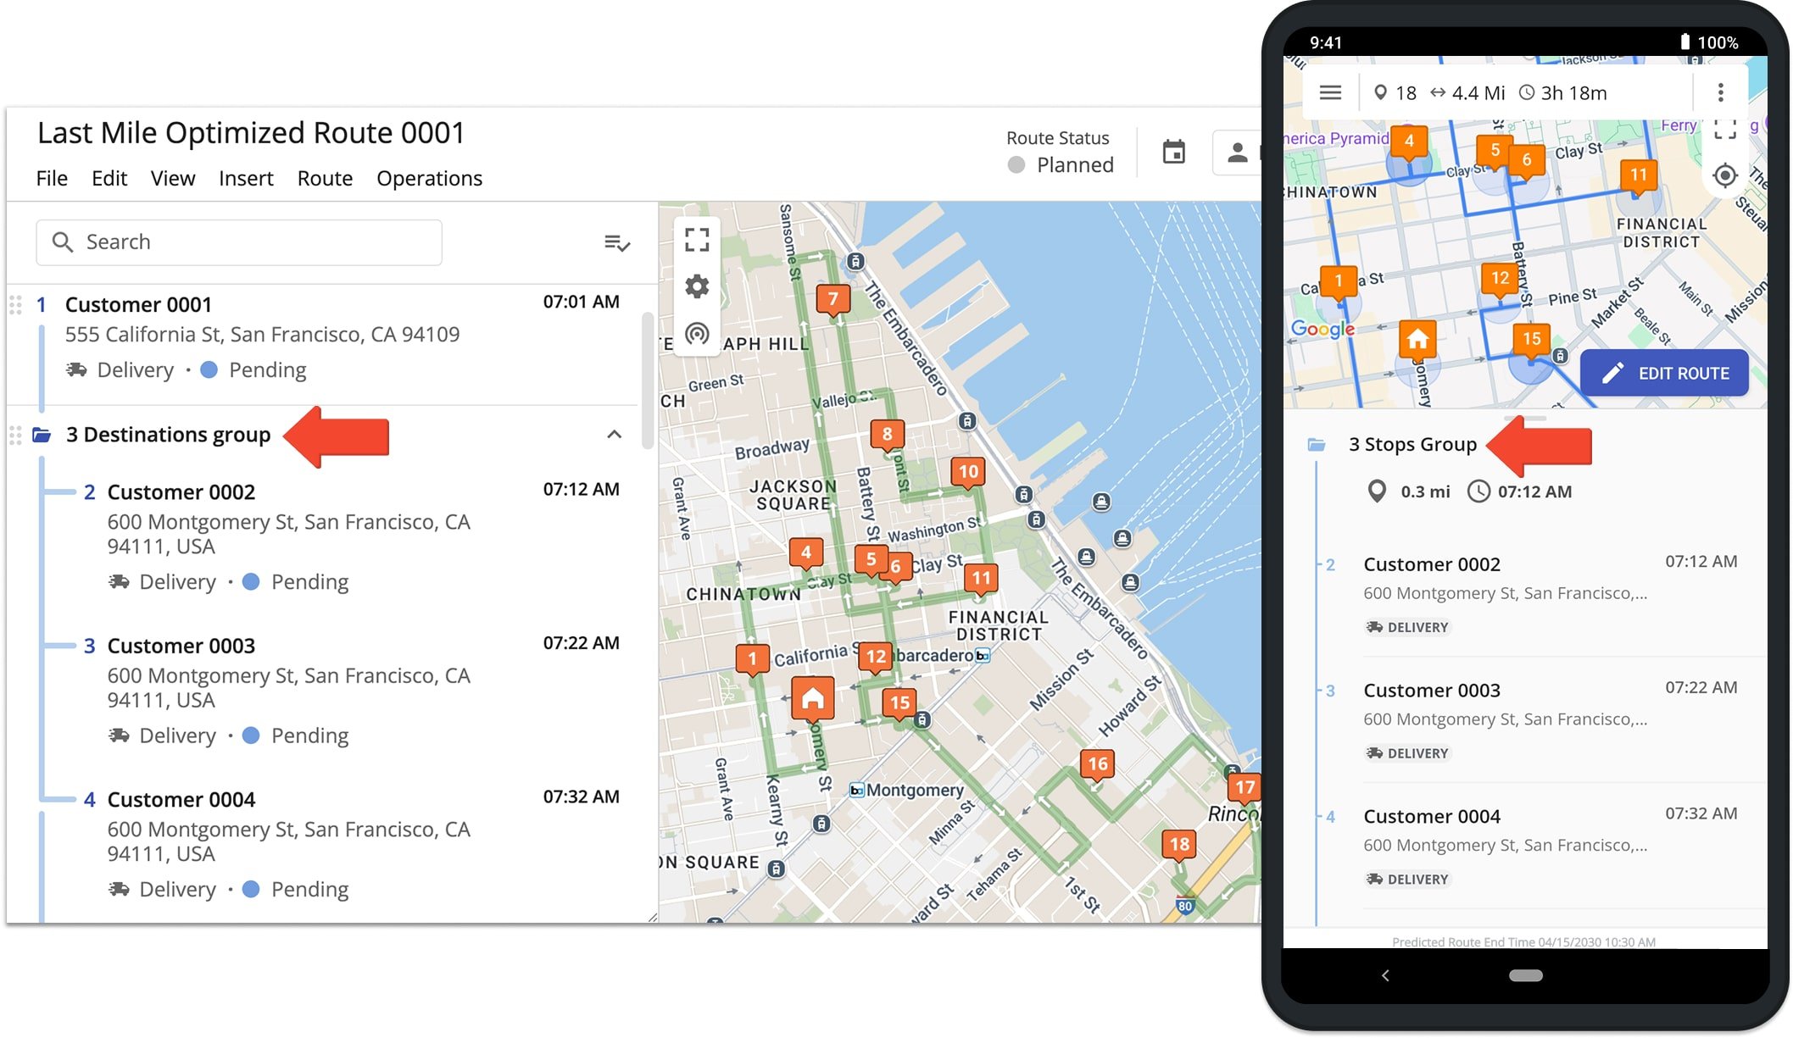Screen dimensions: 1793x1038
Task: Open the Edit menu
Action: (x=109, y=178)
